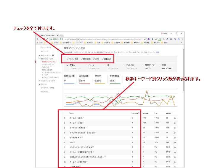Click the page vertical scrollbar
223x168 pixels.
pyautogui.click(x=183, y=70)
